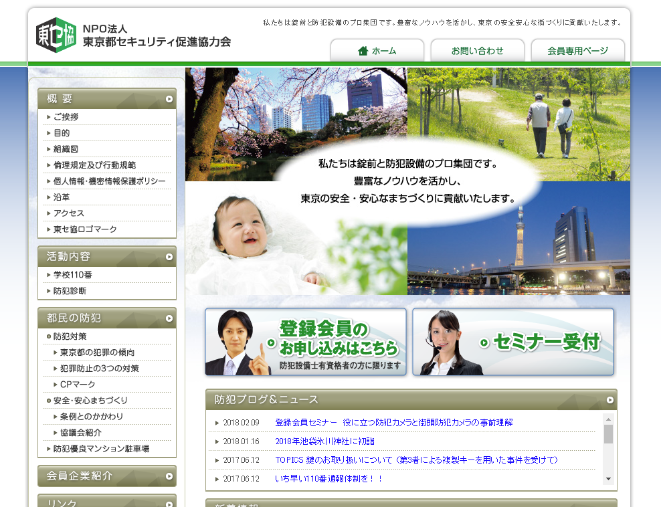Open the 概要 sidebar section header

point(107,98)
